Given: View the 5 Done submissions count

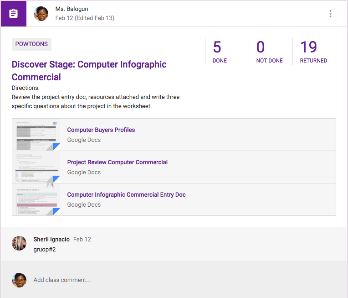Looking at the screenshot, I should pyautogui.click(x=220, y=51).
